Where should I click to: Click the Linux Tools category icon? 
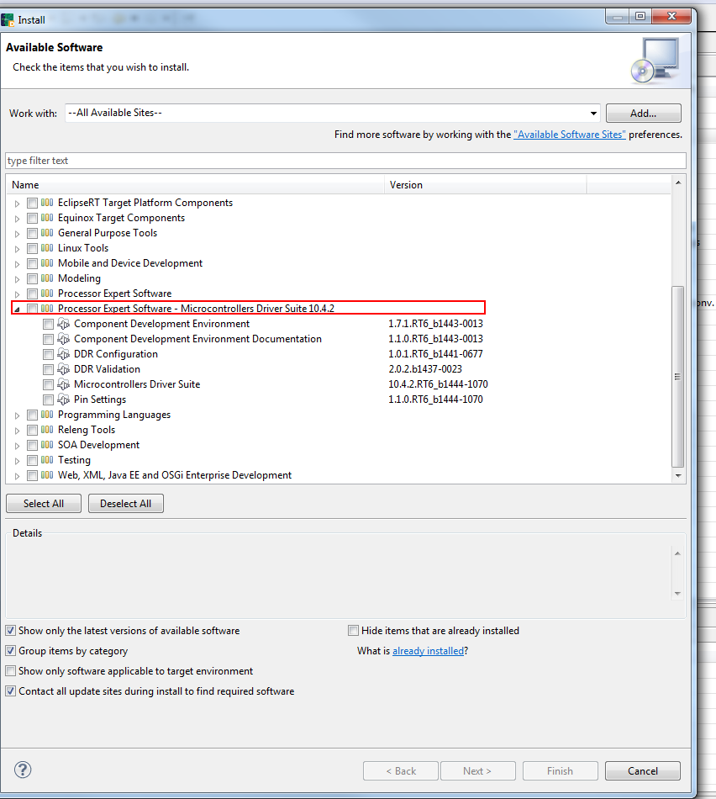click(47, 248)
